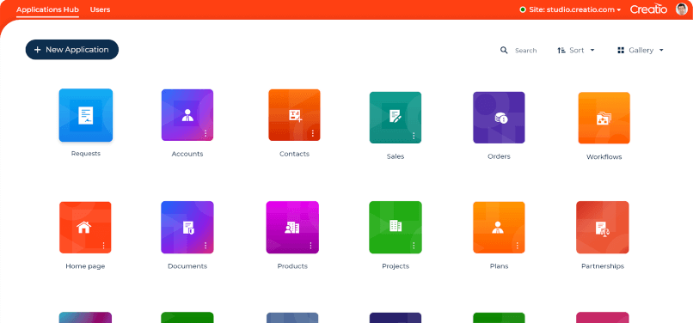Open the Home page application tile
The height and width of the screenshot is (323, 693).
click(85, 228)
